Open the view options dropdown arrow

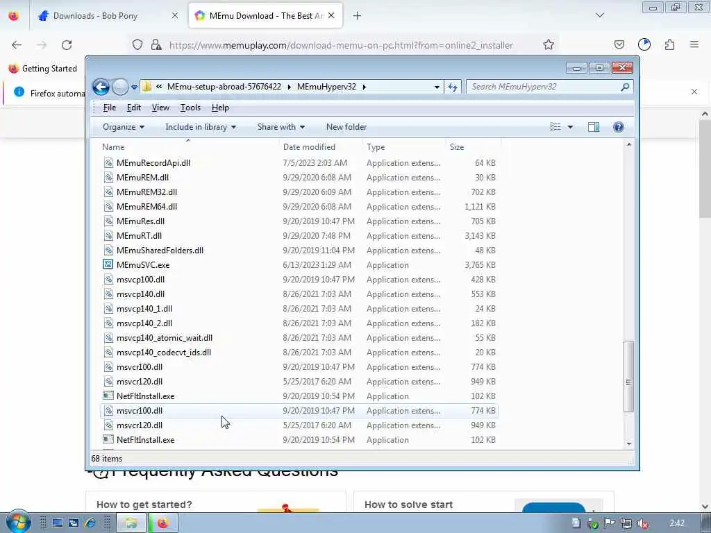[570, 127]
